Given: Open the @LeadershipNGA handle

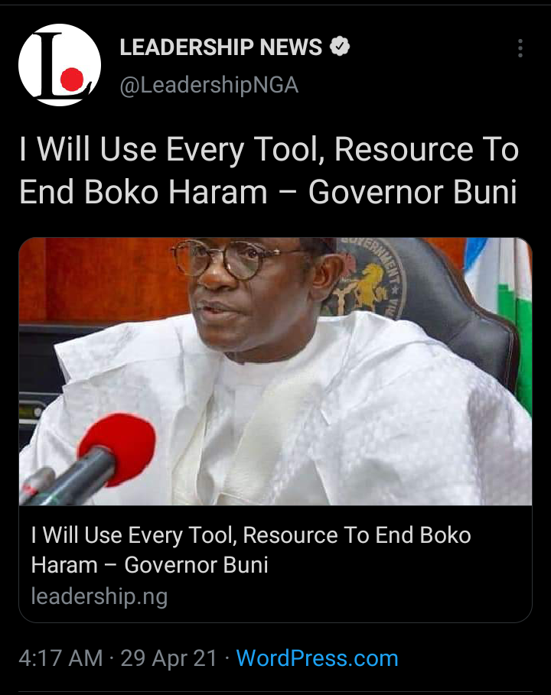Looking at the screenshot, I should click(x=209, y=85).
